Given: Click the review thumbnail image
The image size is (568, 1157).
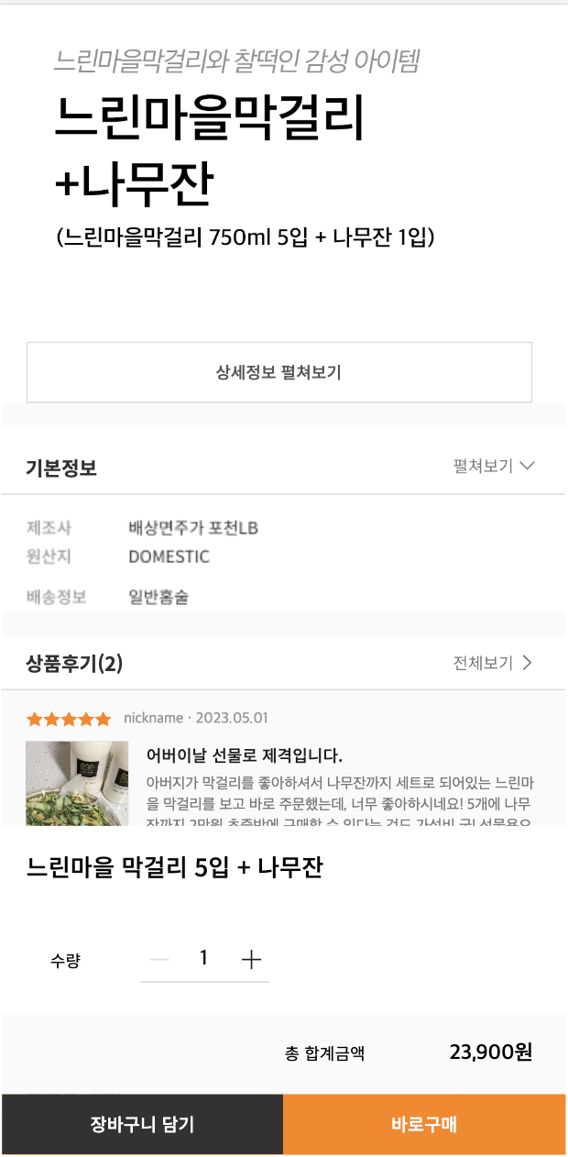Looking at the screenshot, I should [x=78, y=784].
